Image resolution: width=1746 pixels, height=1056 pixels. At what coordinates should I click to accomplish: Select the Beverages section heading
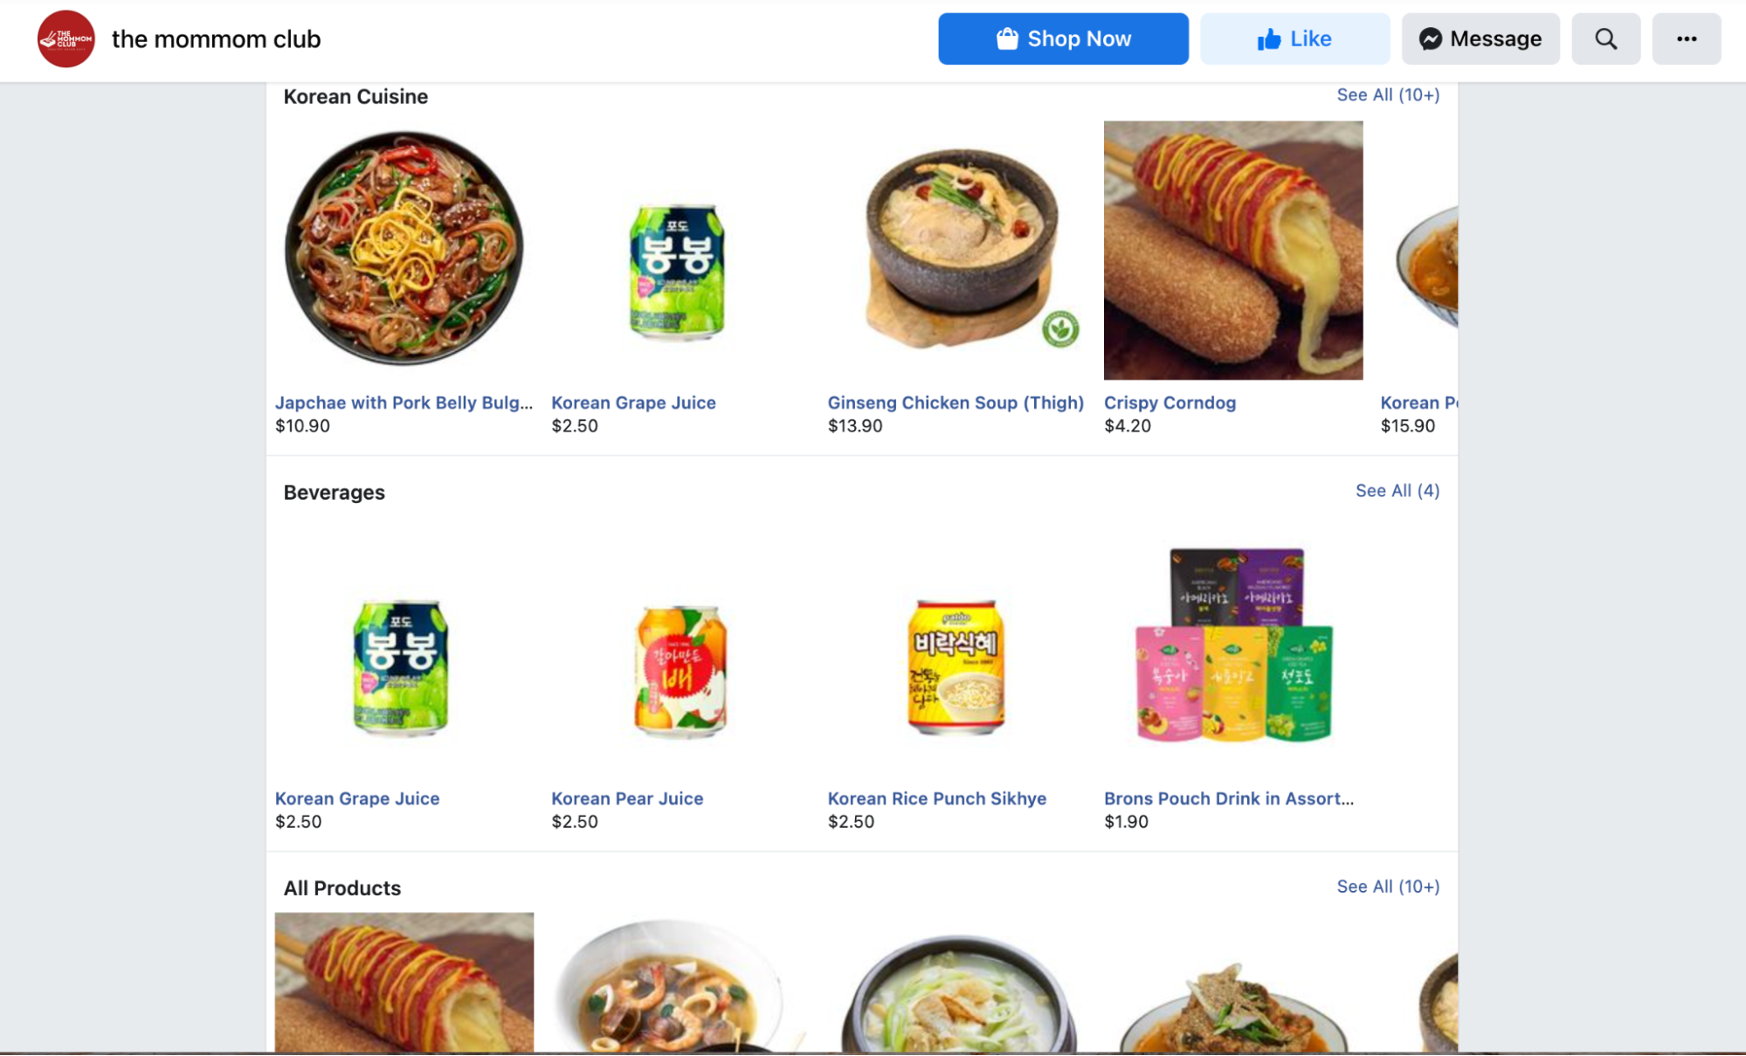point(334,492)
